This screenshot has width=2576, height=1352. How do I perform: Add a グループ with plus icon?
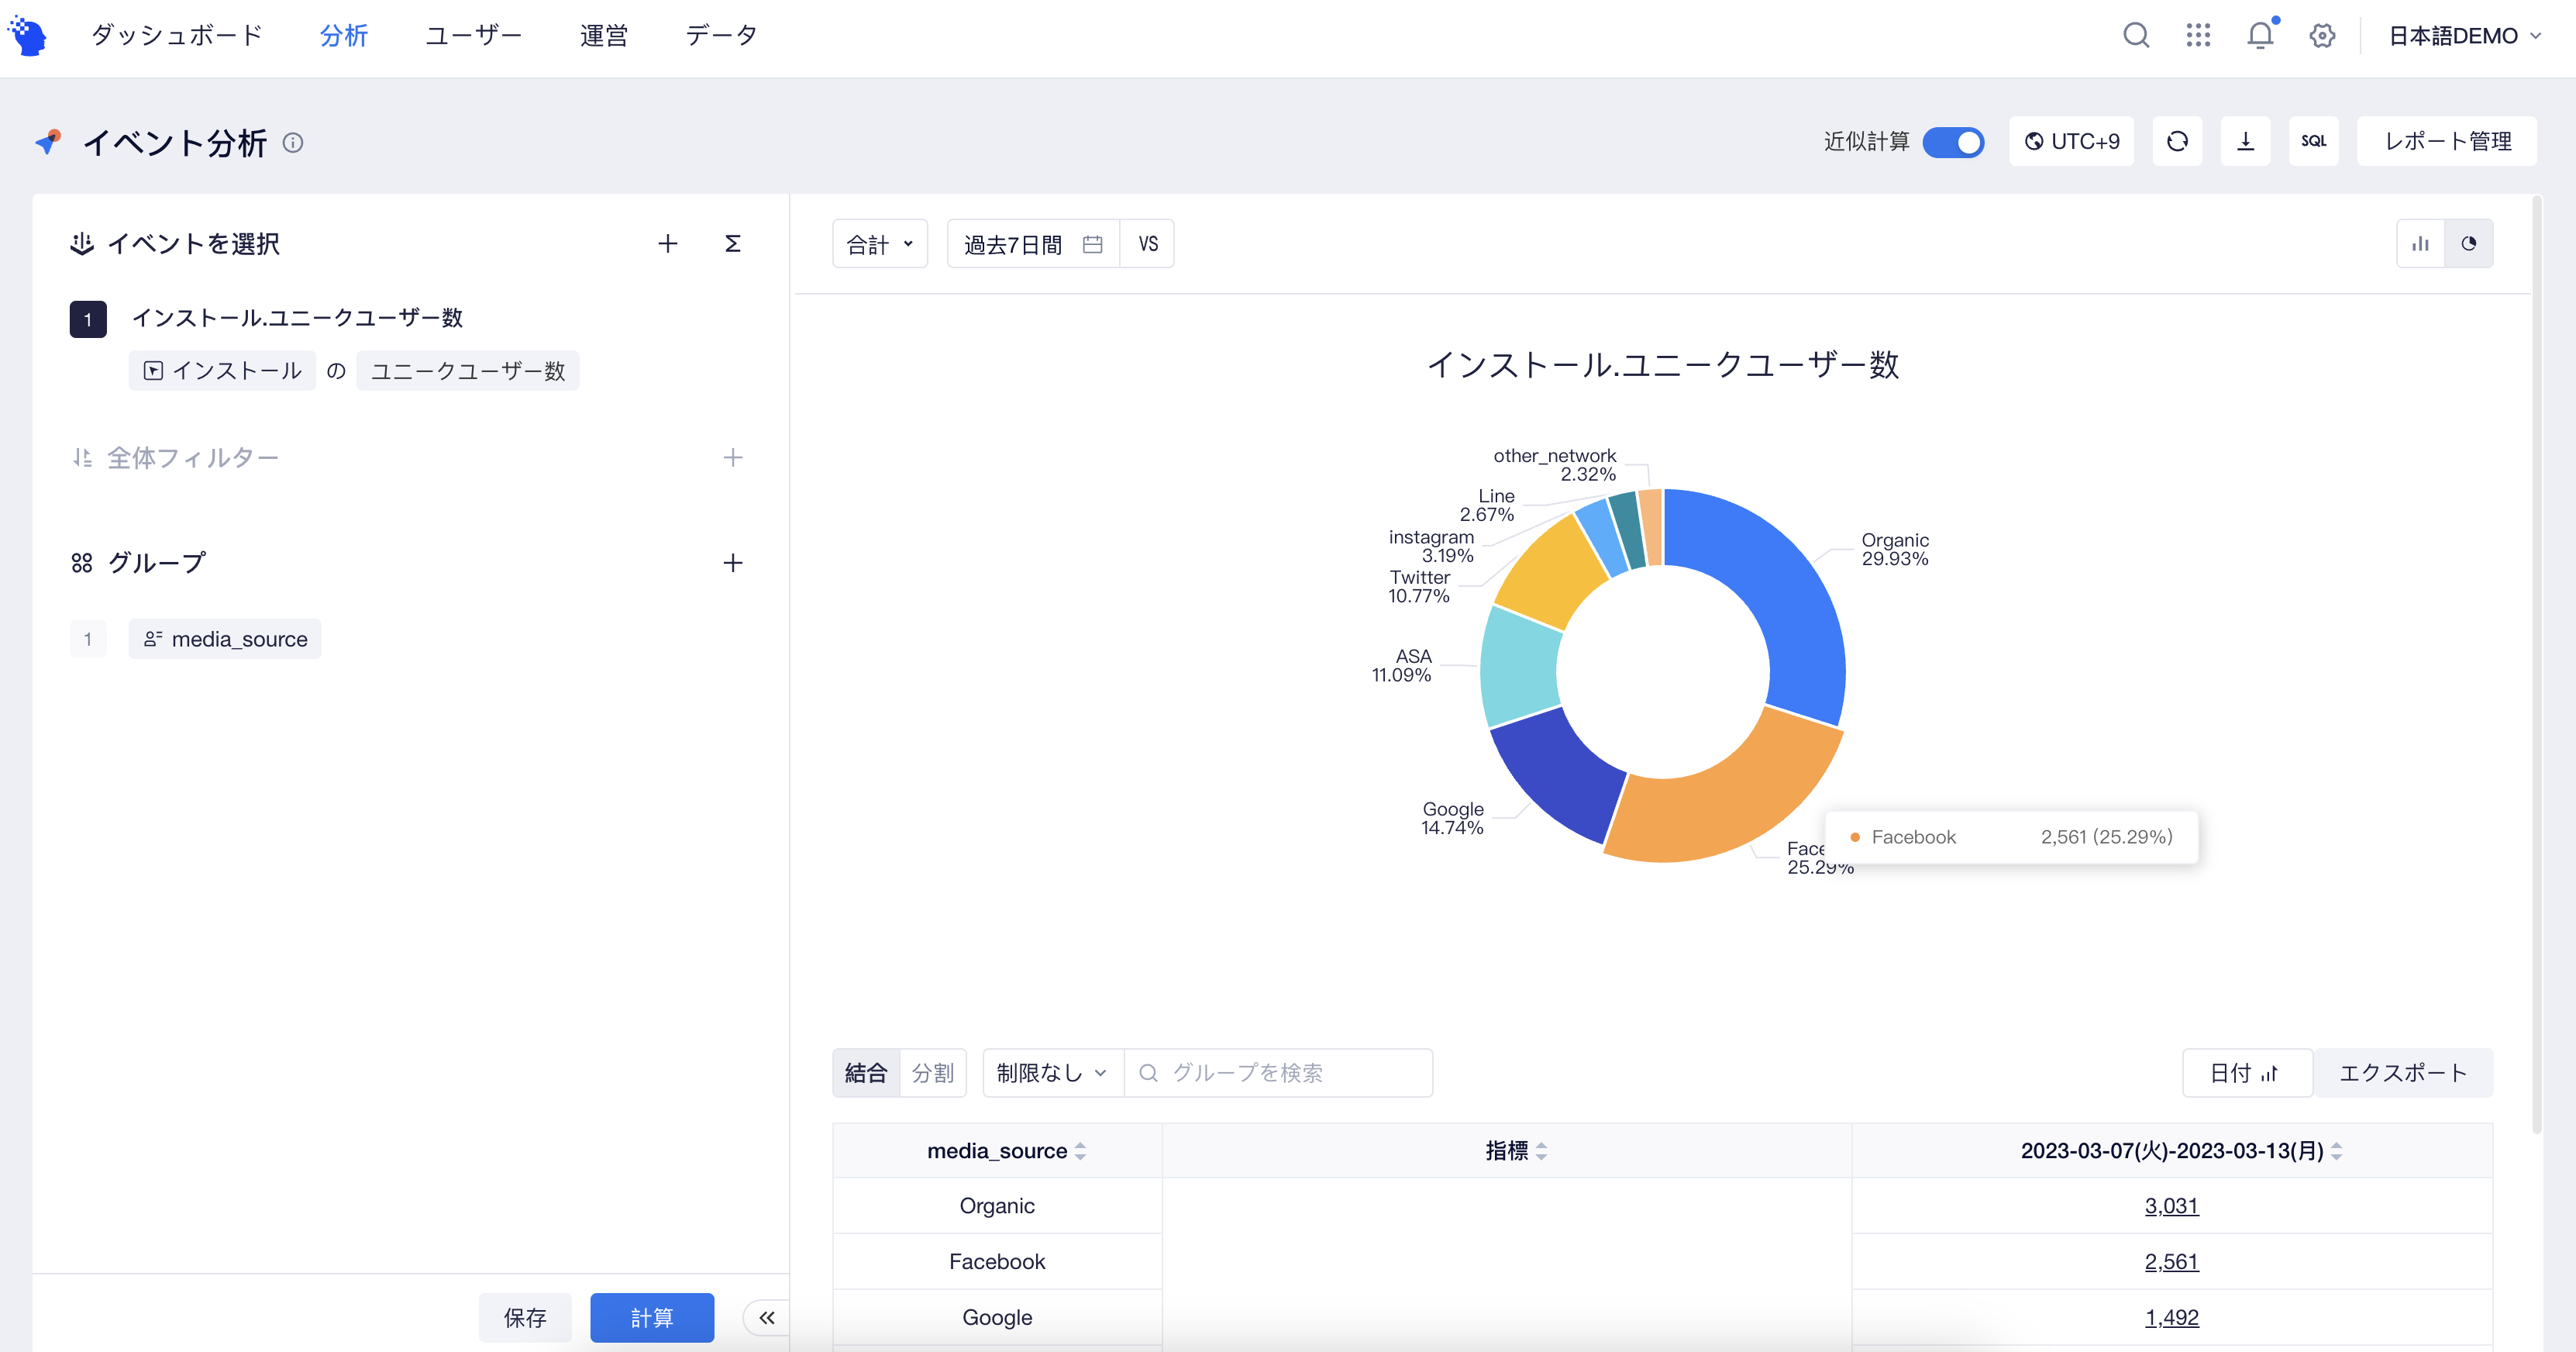point(732,563)
